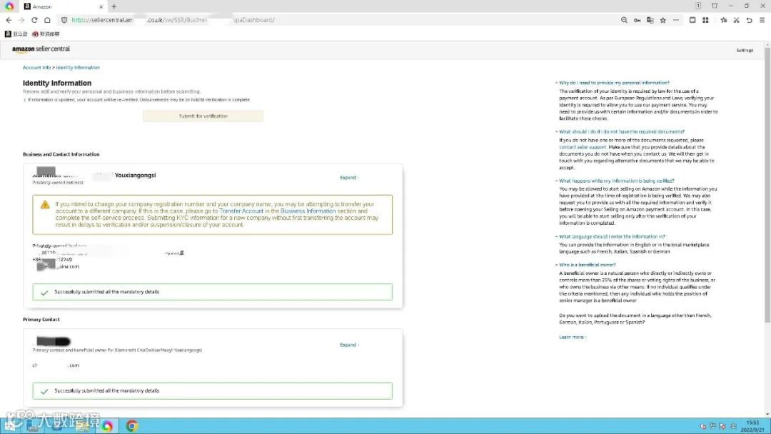
Task: Open the Learn more link in help panel
Action: coord(573,337)
